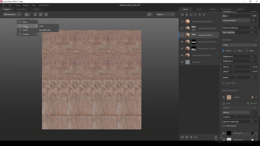Click the Load folder icon under Albedo
Screen dimensions: 260x146
224,103
